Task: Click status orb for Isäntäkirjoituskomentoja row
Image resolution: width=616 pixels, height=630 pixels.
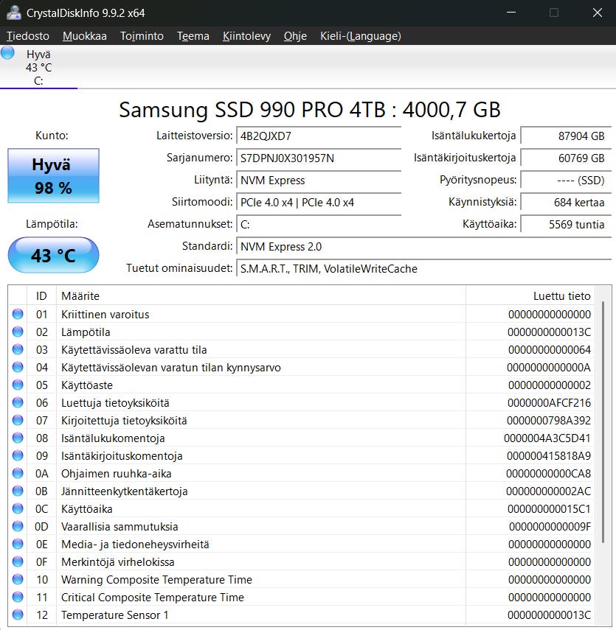Action: click(x=18, y=455)
